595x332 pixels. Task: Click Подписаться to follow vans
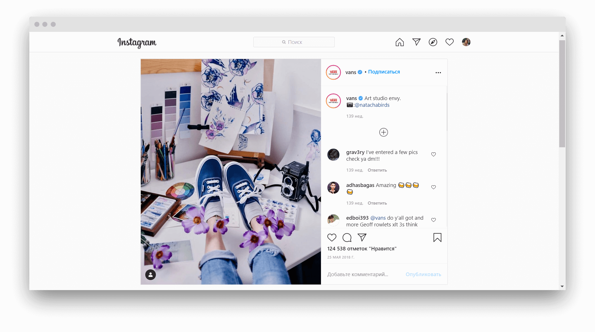pos(384,72)
